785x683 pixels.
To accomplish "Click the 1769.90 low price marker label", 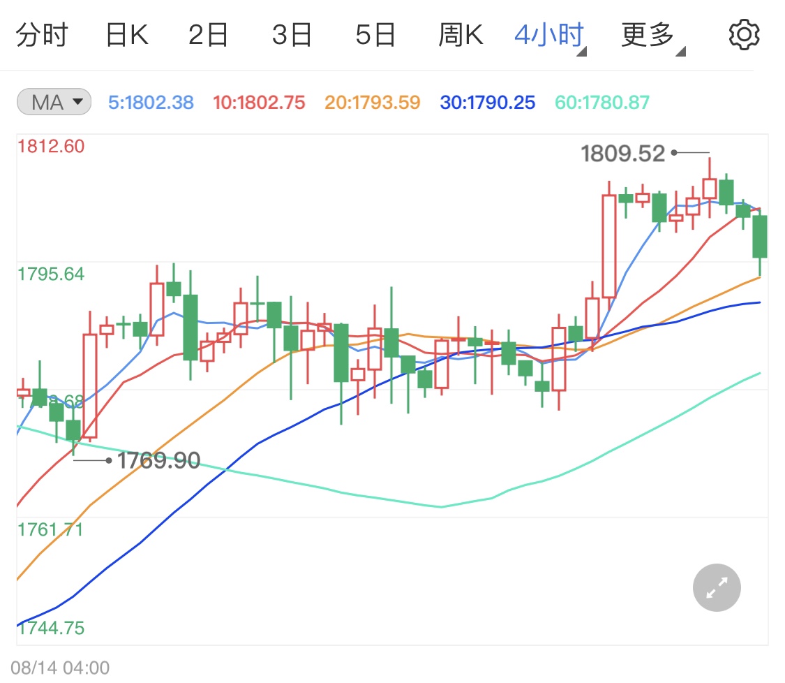I will pyautogui.click(x=159, y=460).
